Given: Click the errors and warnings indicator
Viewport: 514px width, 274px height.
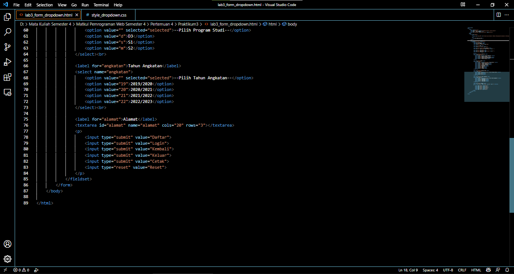Looking at the screenshot, I should click(x=21, y=270).
